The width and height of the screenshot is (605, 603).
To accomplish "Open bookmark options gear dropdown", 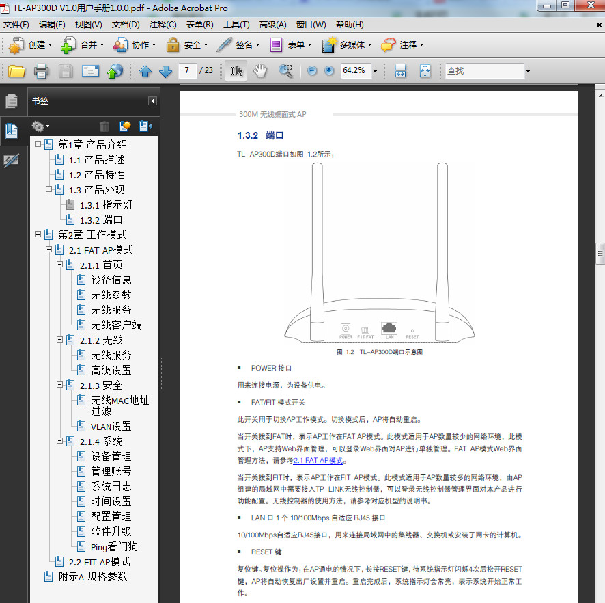I will [x=40, y=126].
